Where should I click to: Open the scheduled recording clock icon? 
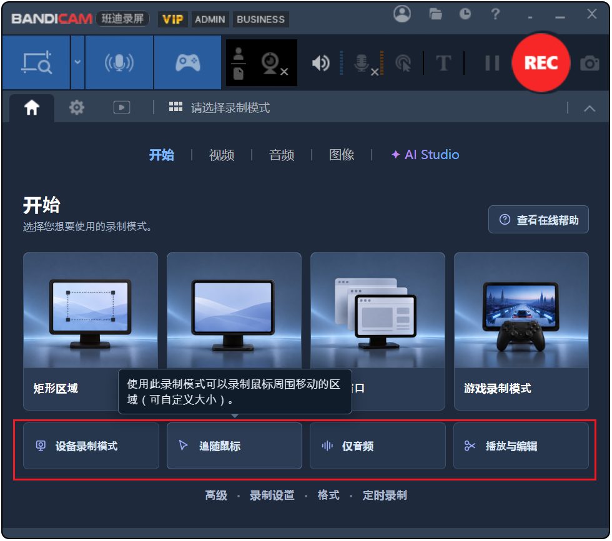465,14
